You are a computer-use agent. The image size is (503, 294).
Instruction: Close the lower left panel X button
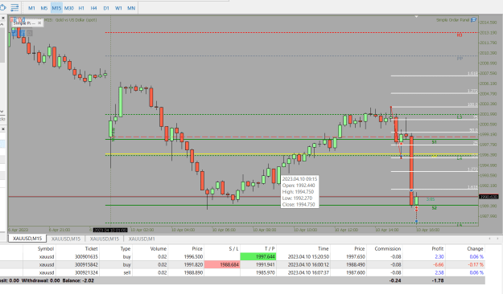click(x=2, y=129)
